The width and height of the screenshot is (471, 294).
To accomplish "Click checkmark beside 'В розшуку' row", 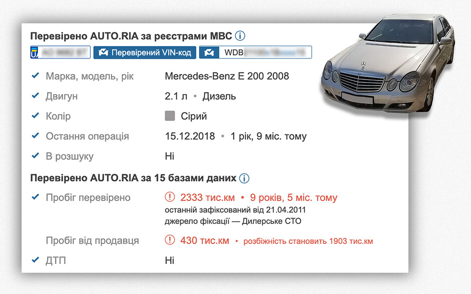I will [x=35, y=156].
